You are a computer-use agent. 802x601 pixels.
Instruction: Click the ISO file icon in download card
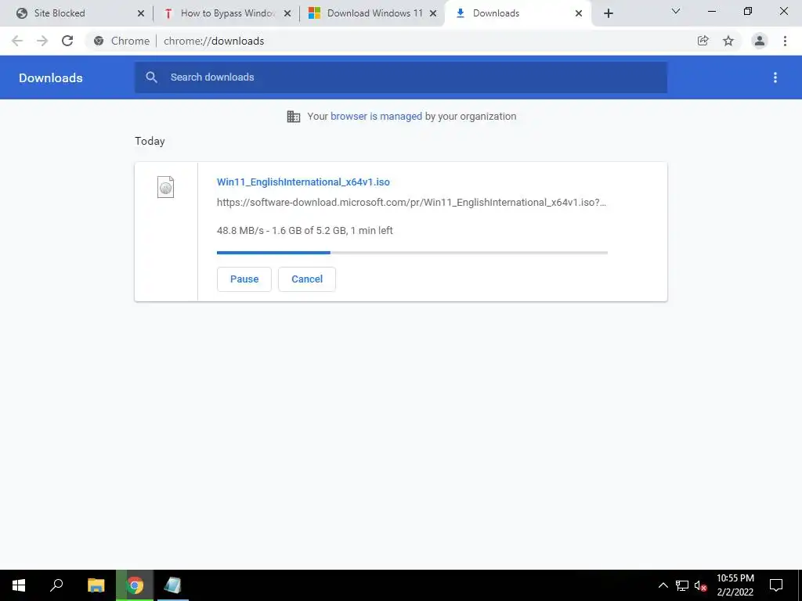(x=165, y=187)
